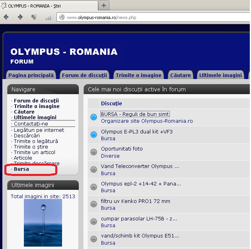Go back with the browser back arrow
Viewport: 251px width, 249px height.
pos(6,17)
